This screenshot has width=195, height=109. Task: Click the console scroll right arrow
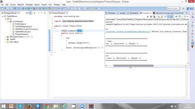[x=186, y=66]
